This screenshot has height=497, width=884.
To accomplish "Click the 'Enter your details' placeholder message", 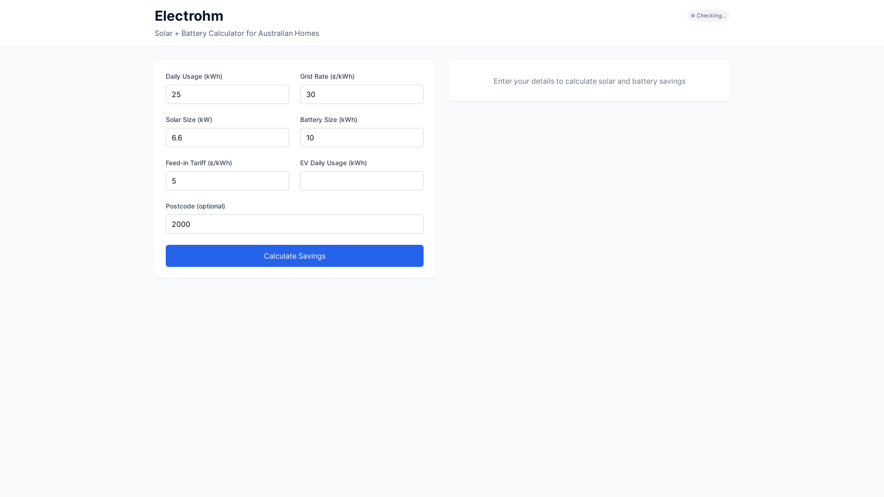I will coord(589,81).
